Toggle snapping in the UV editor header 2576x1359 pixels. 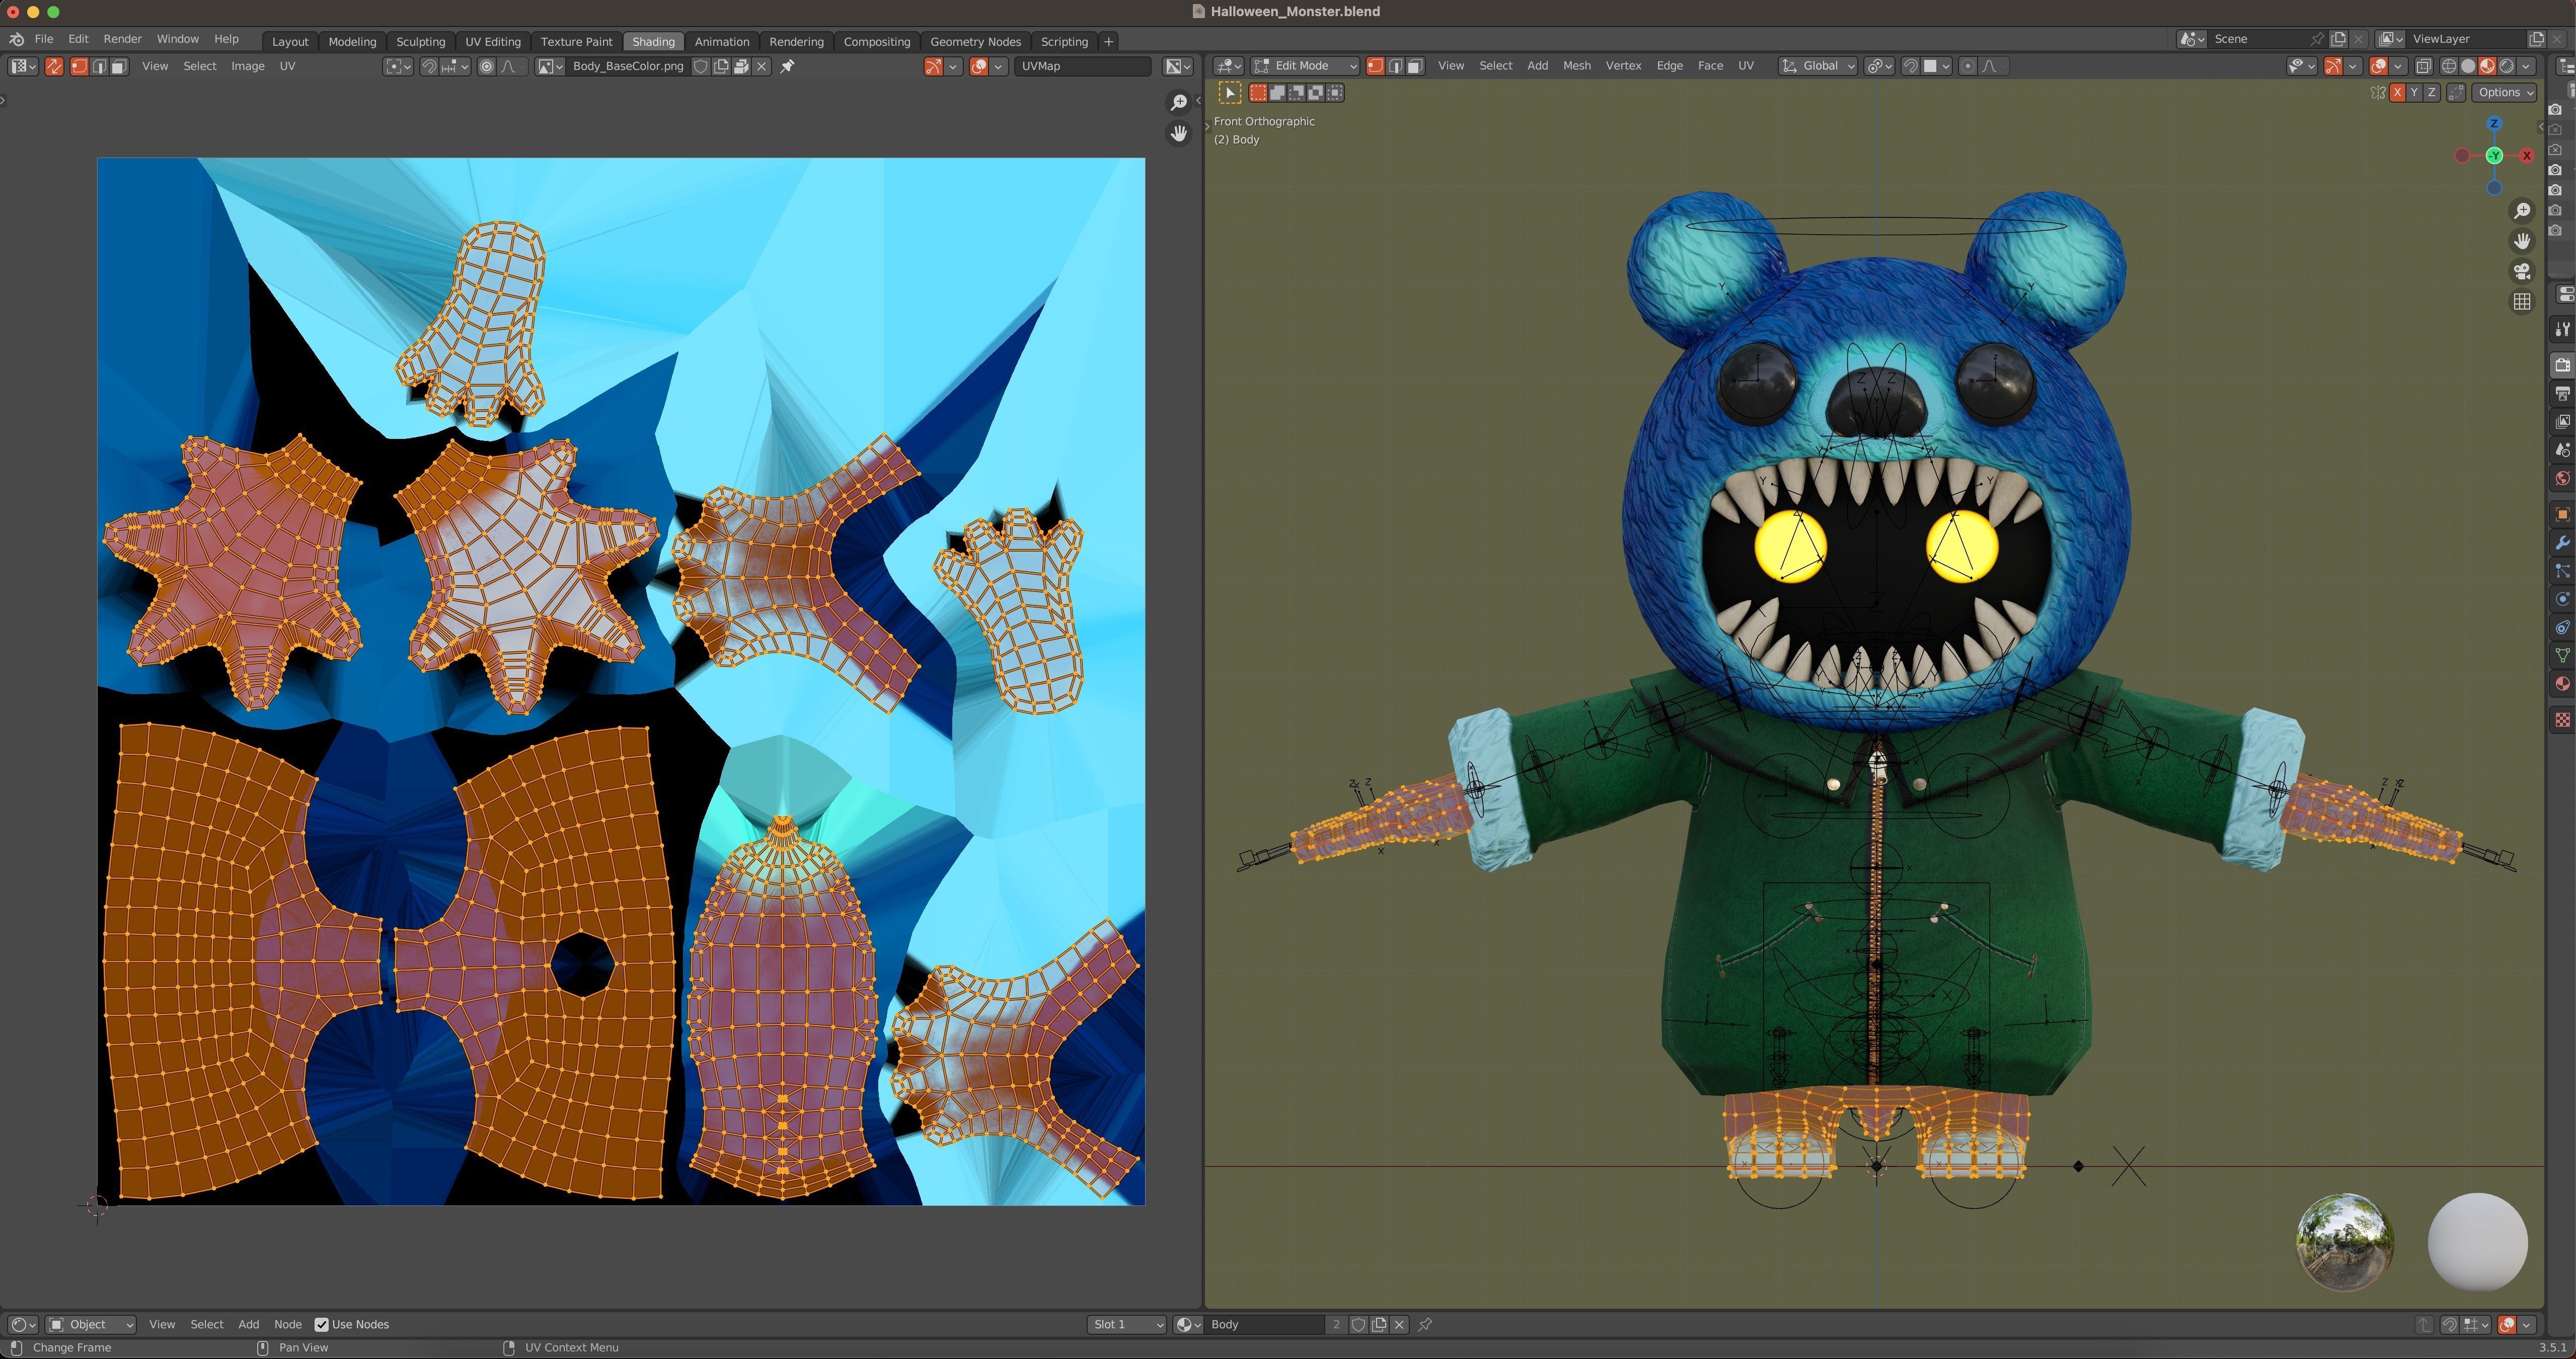coord(428,66)
